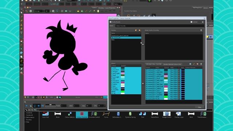The height and width of the screenshot is (131, 233).
Task: Open the New RGBA mode cell for MASK row
Action: pyautogui.click(x=174, y=97)
